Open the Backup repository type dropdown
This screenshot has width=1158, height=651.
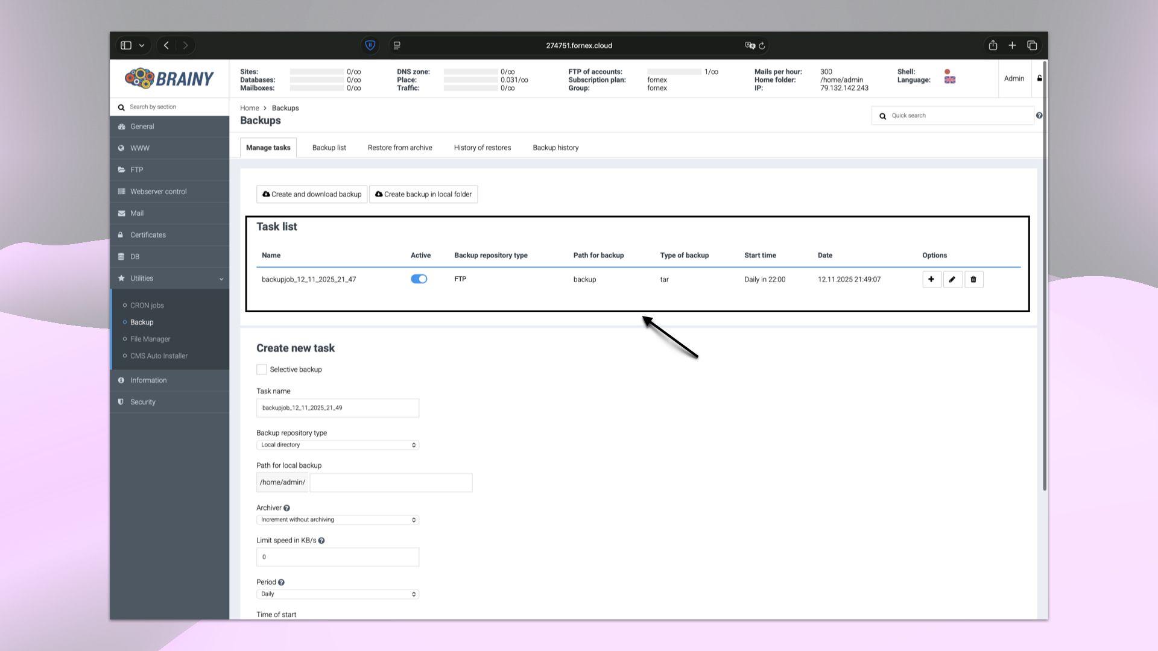click(337, 445)
